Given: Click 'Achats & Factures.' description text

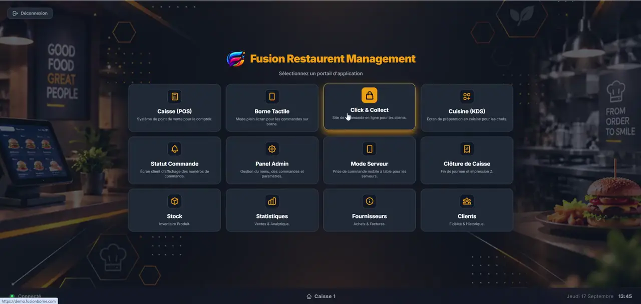Looking at the screenshot, I should point(370,224).
